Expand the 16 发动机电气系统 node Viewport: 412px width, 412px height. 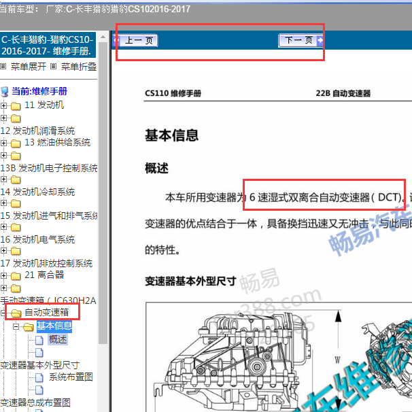[3, 227]
